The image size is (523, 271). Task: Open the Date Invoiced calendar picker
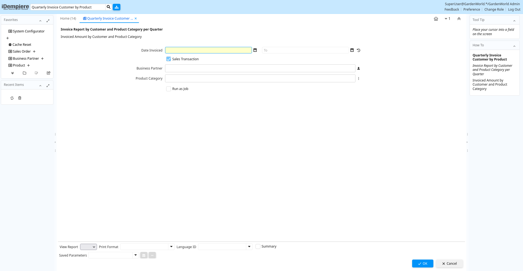point(255,50)
